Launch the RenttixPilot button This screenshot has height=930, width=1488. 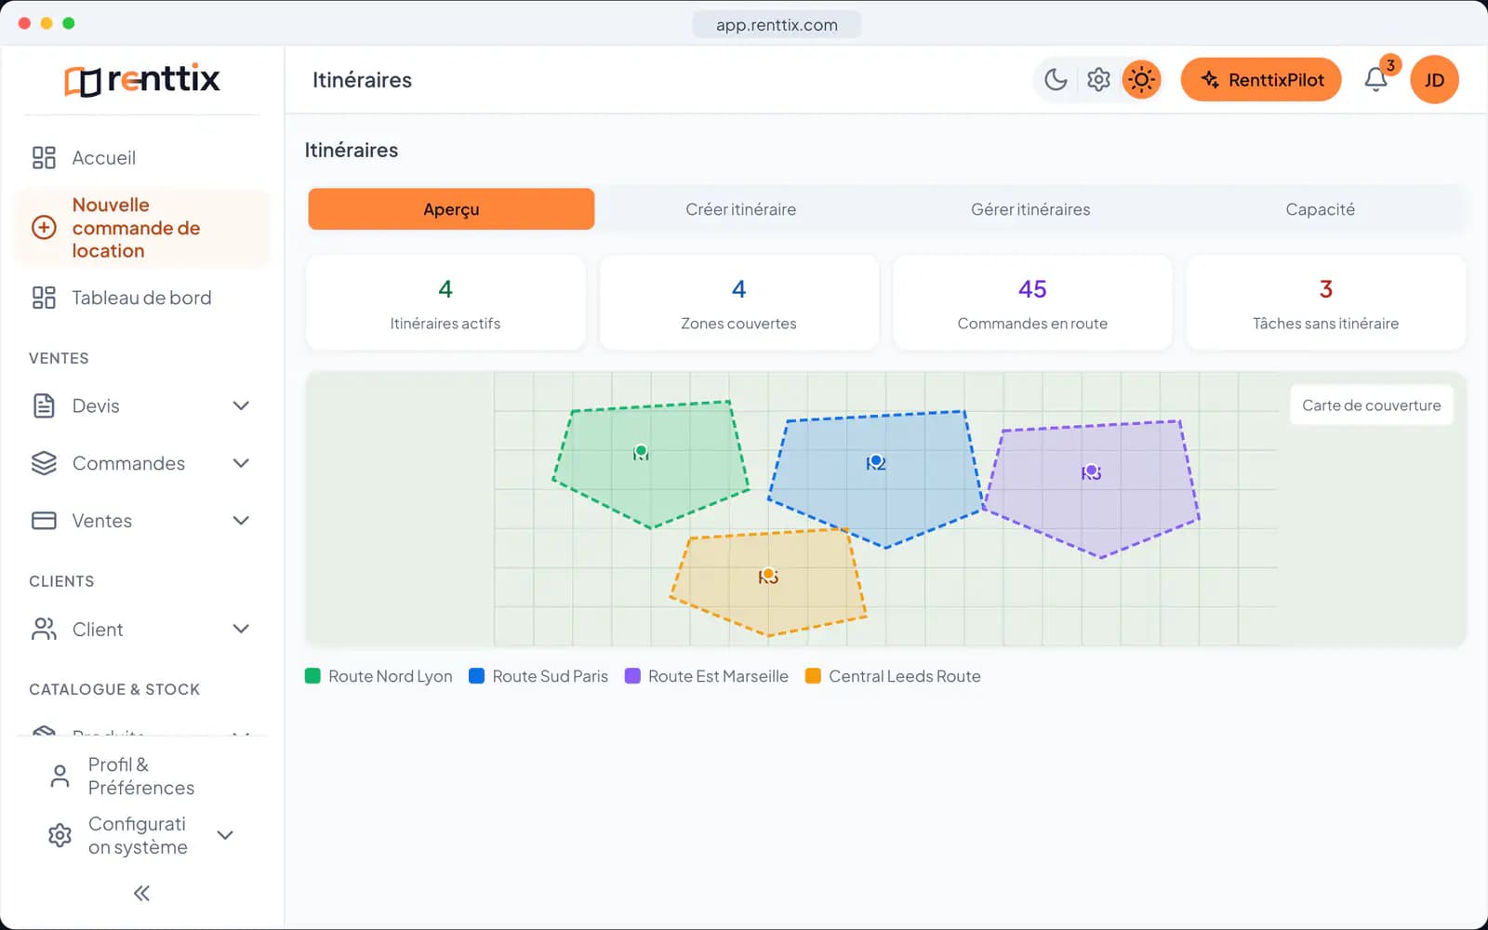pos(1261,80)
